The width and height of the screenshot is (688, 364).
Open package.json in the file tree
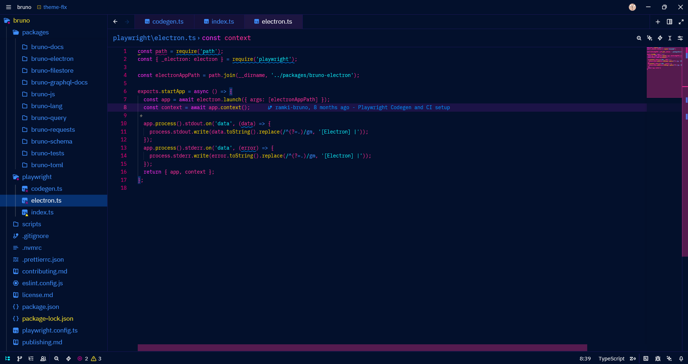click(x=41, y=307)
